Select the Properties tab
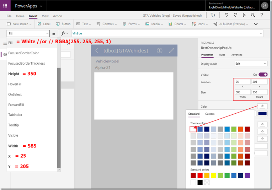The width and height of the screenshot is (272, 190). [207, 55]
